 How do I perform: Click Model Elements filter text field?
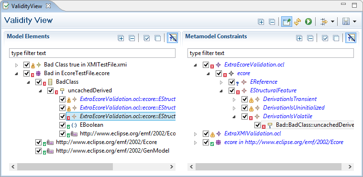[x=92, y=53]
